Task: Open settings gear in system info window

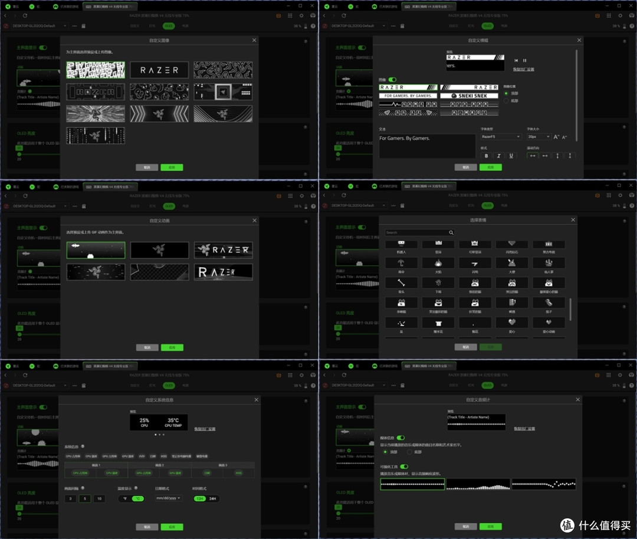Action: [x=301, y=375]
